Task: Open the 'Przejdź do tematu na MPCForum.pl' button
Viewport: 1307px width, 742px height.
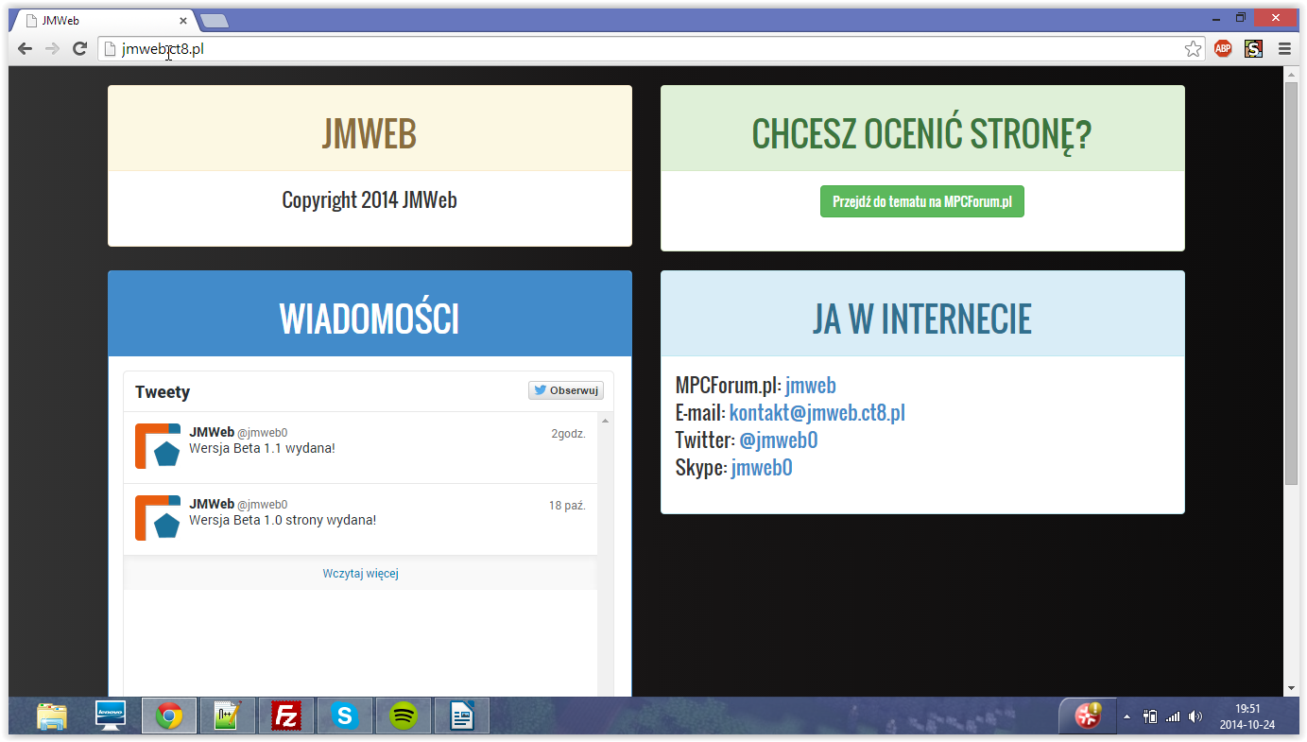Action: [x=921, y=201]
